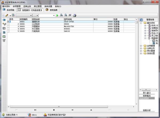160x118 pixels.
Task: Switch to the 系统导航 tab
Action: pyautogui.click(x=9, y=10)
